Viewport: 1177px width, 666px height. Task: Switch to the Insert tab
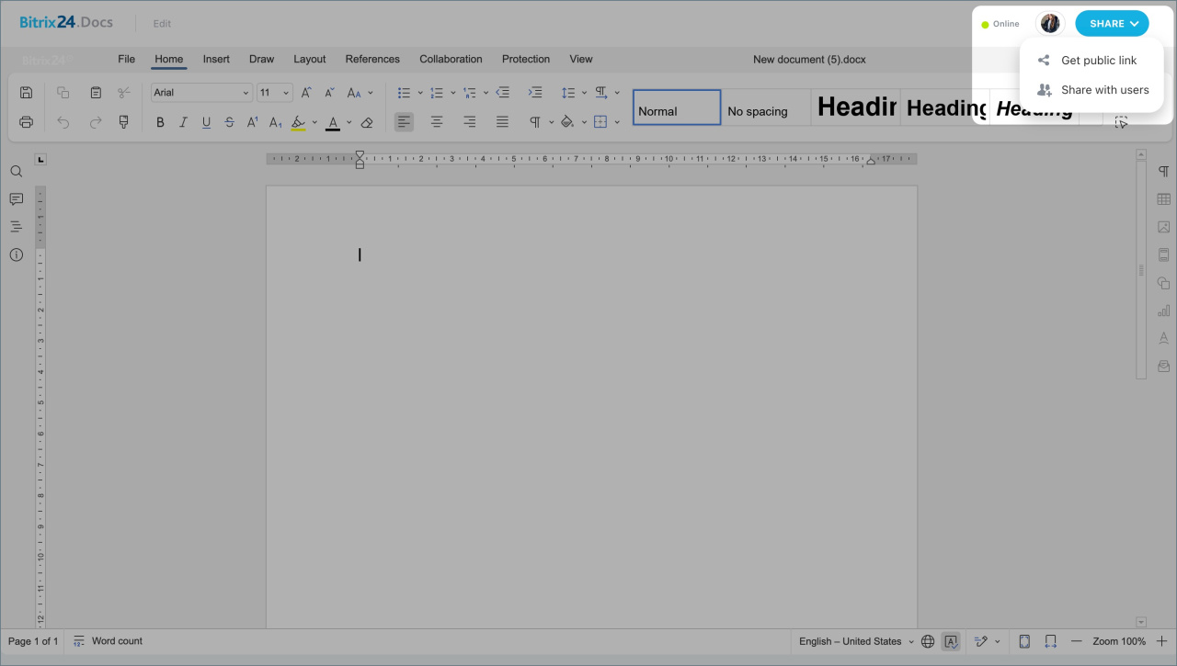click(x=216, y=59)
